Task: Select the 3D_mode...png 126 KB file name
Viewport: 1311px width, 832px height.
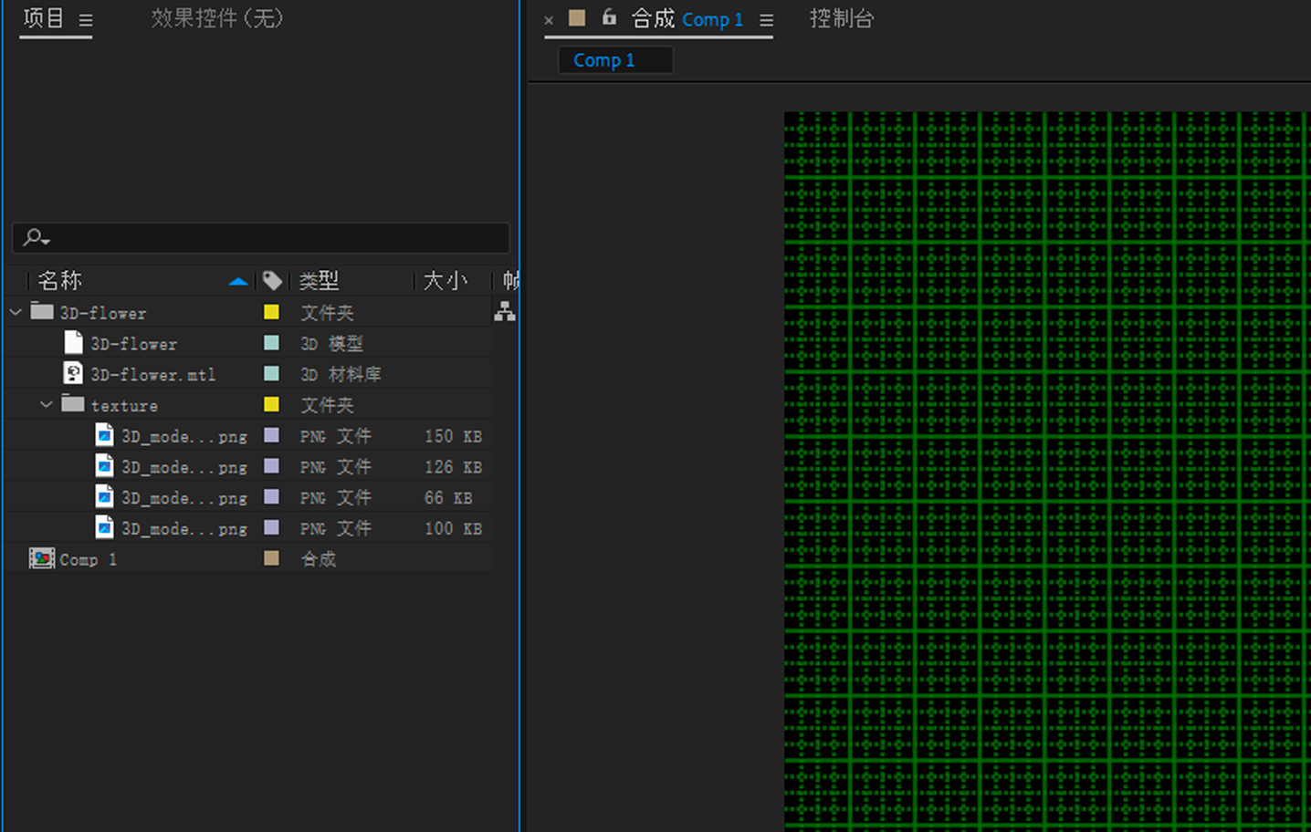Action: (184, 468)
